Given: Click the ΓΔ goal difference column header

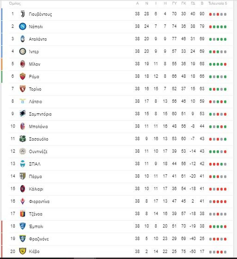Looking at the screenshot, I should (193, 4).
